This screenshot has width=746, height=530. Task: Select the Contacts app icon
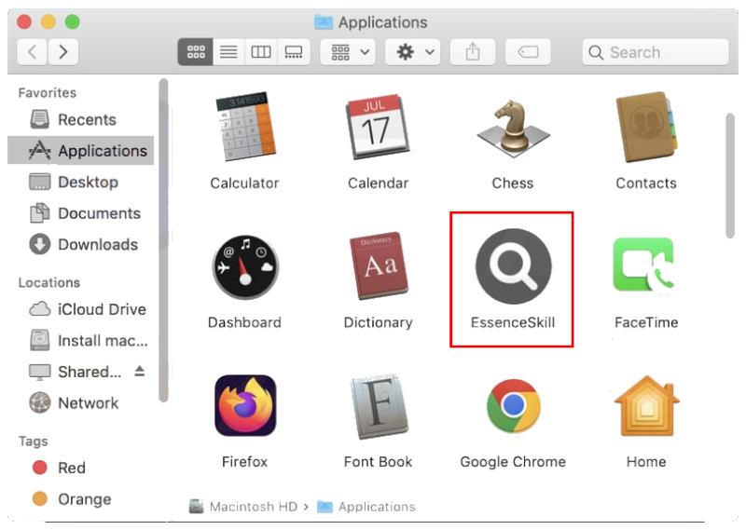(x=646, y=127)
